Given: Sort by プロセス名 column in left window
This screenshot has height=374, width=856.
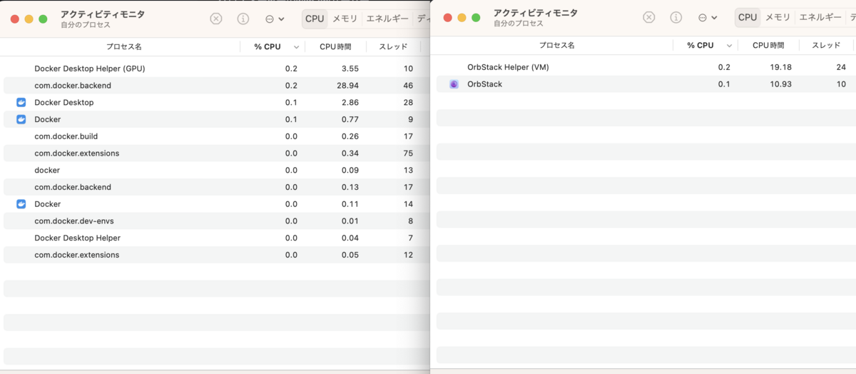Looking at the screenshot, I should tap(124, 46).
